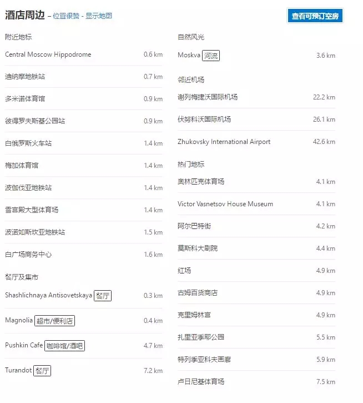Click the 白俄罗斯火车站 entry
This screenshot has width=363, height=403.
(x=28, y=143)
